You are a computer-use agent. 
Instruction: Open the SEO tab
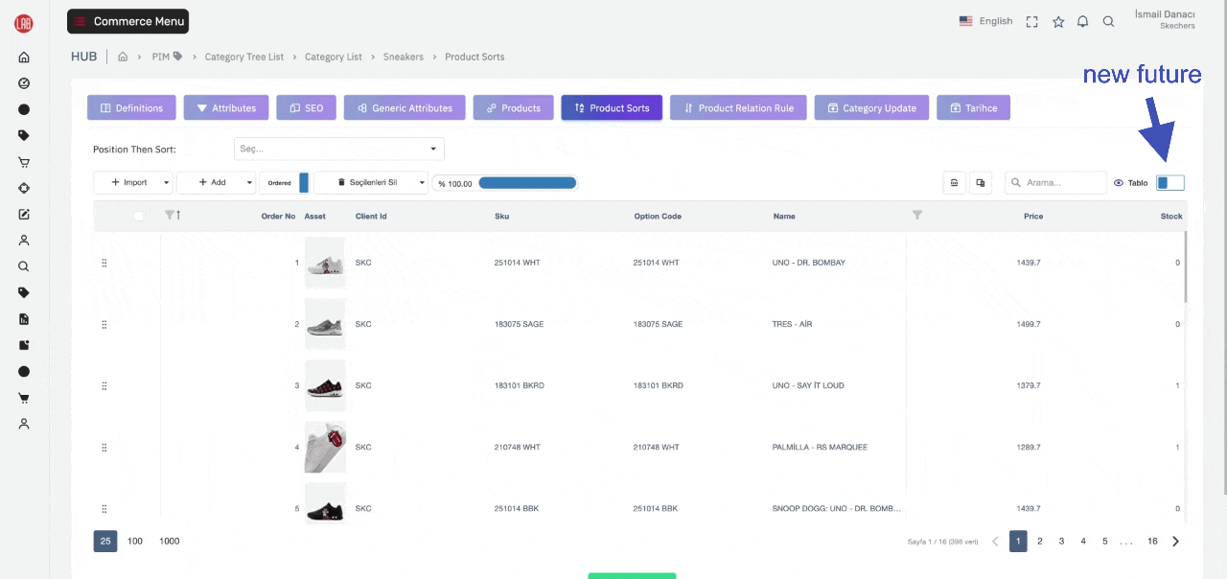point(307,108)
